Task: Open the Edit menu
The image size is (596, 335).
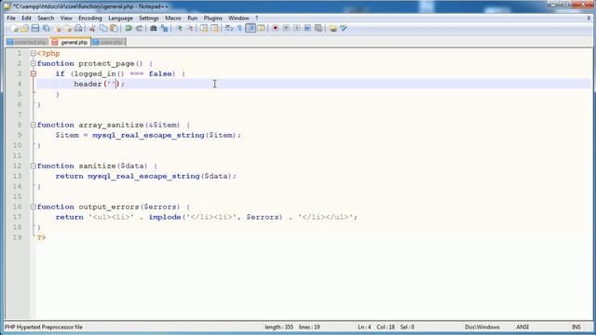Action: click(x=26, y=19)
